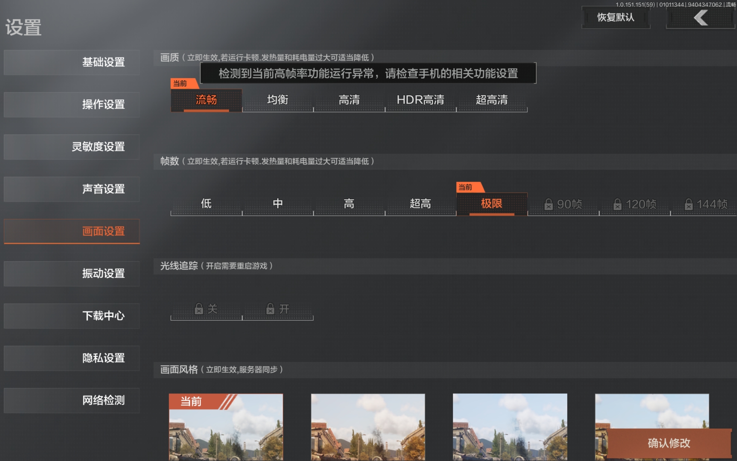Click the version info text at top right
The image size is (737, 461).
(x=675, y=5)
